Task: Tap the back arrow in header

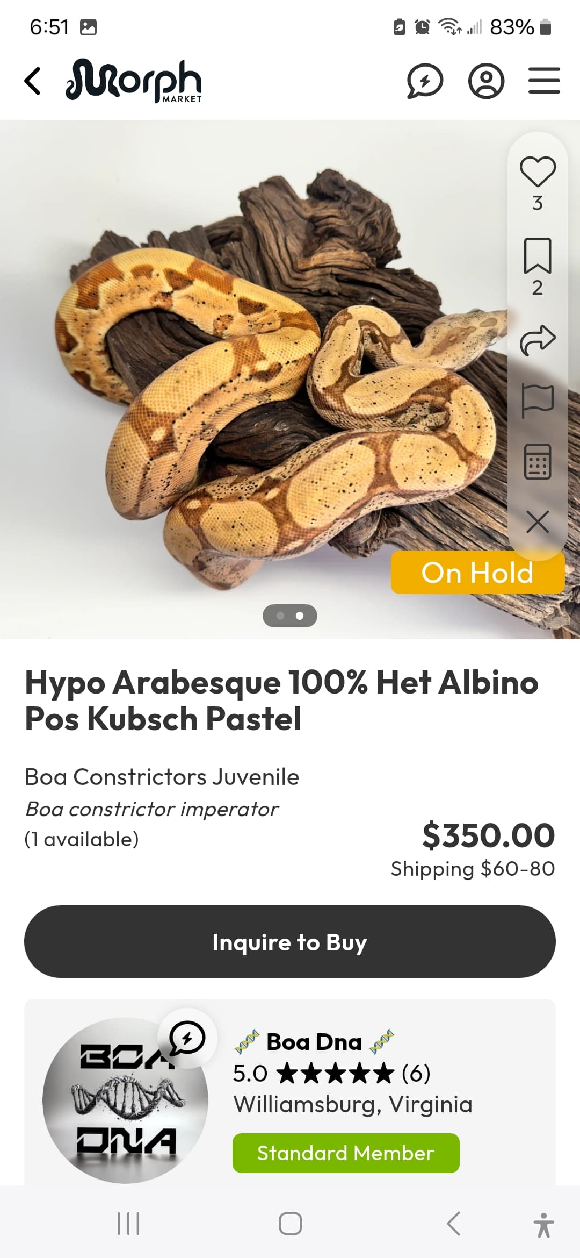Action: pyautogui.click(x=33, y=81)
